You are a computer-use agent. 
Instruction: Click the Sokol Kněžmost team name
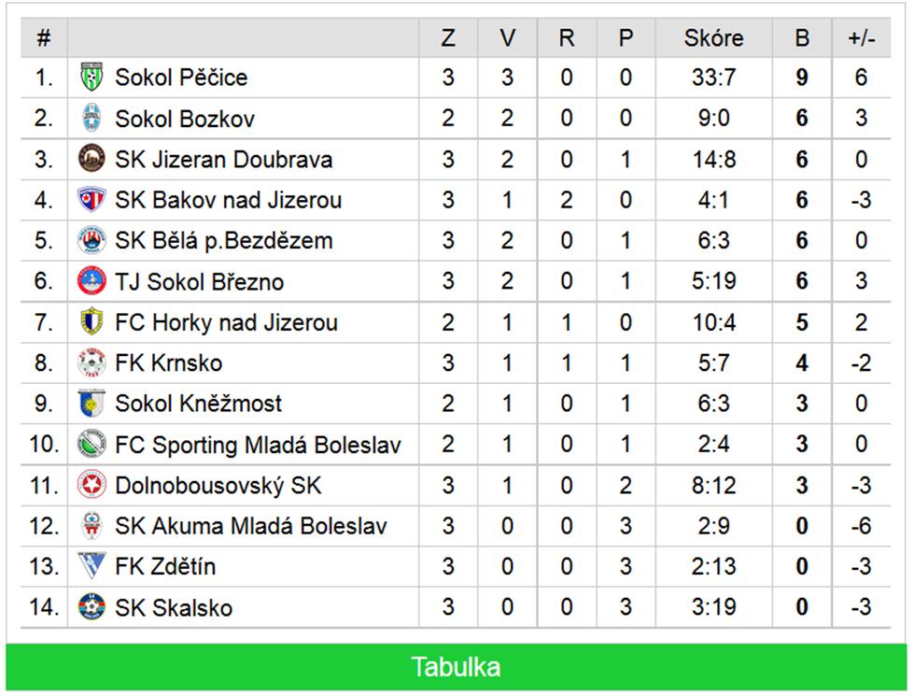point(198,404)
